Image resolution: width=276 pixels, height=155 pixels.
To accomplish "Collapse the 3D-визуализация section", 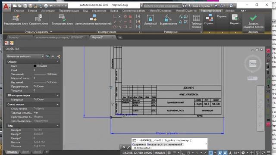I will pyautogui.click(x=57, y=96).
